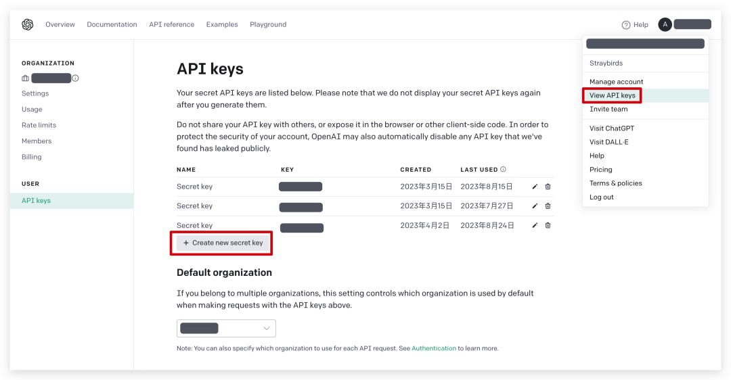Follow the Authentication link

(434, 348)
